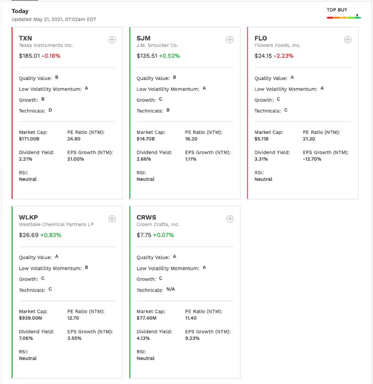Click the $939.00M market cap value
373x384 pixels.
[x=31, y=318]
